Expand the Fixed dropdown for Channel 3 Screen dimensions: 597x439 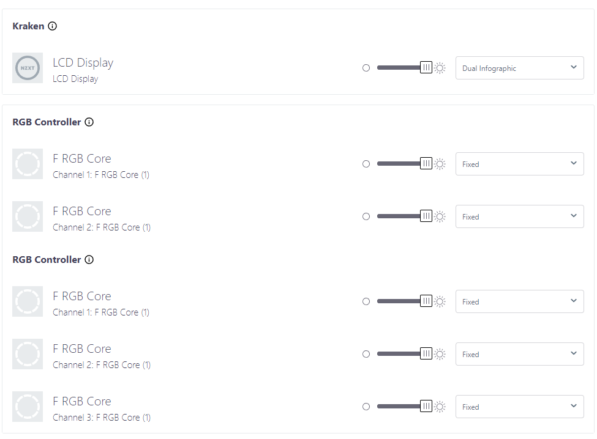(x=519, y=407)
